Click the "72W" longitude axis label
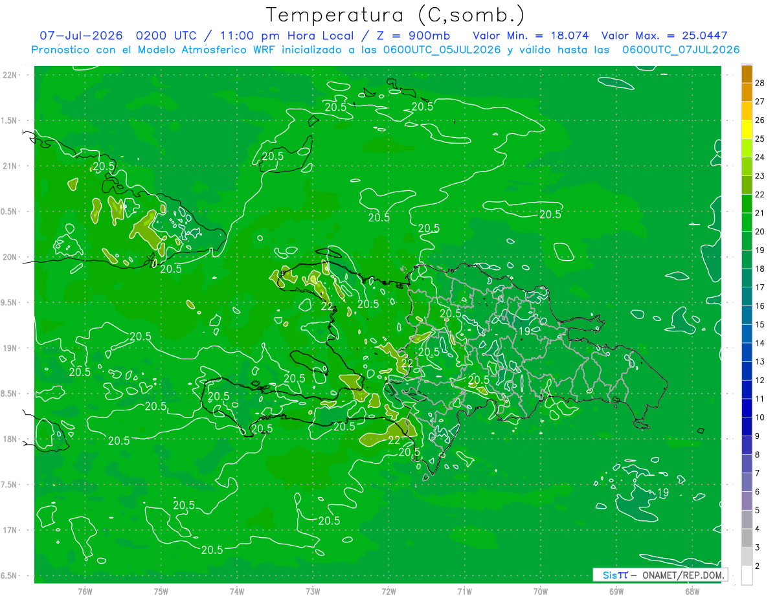This screenshot has width=777, height=600. (388, 592)
